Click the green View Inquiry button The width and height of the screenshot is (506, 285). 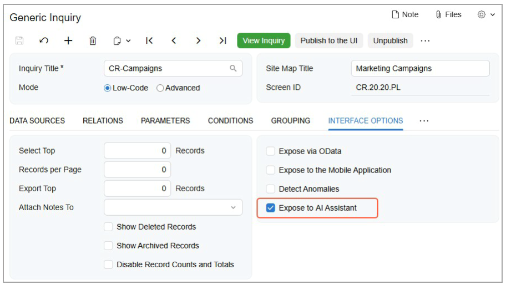pos(264,40)
